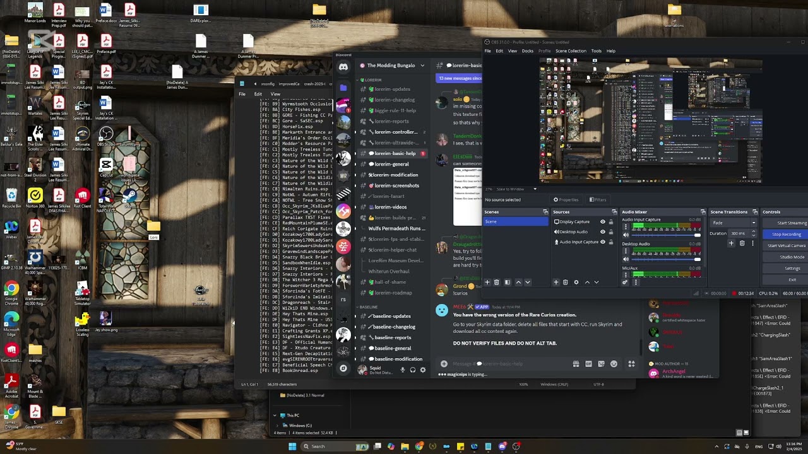The image size is (808, 454).
Task: Add a new source in OBS Sources panel
Action: 556,282
